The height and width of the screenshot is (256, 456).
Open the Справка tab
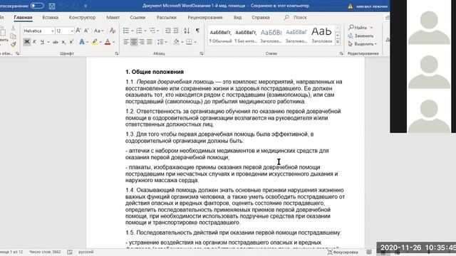pyautogui.click(x=261, y=17)
